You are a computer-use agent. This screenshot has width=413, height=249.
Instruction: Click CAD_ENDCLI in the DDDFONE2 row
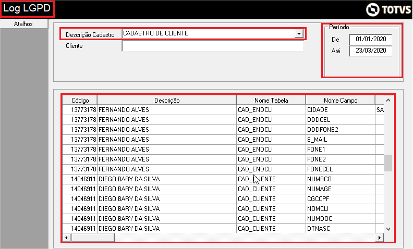[255, 130]
